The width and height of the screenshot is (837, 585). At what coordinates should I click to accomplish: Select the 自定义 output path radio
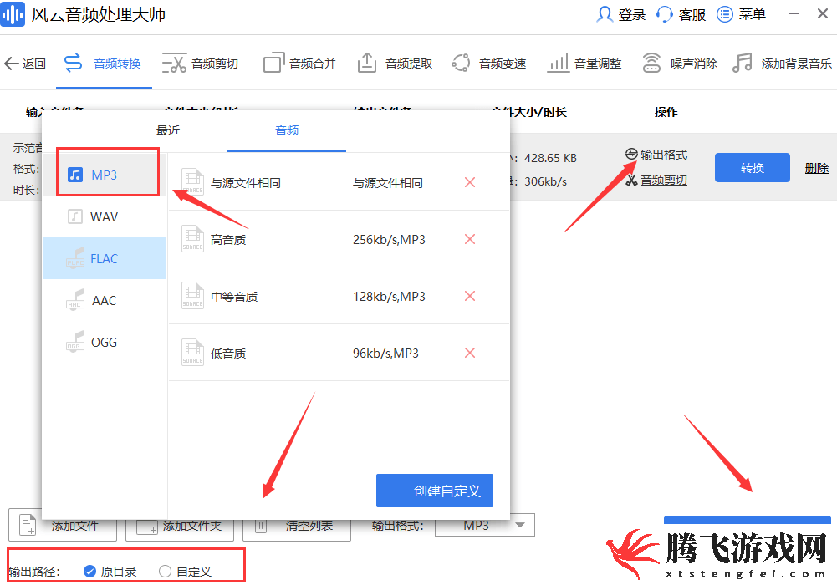pyautogui.click(x=165, y=571)
